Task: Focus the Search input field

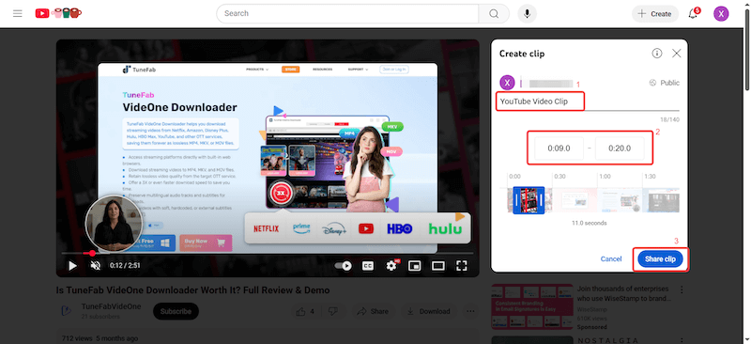Action: 347,13
